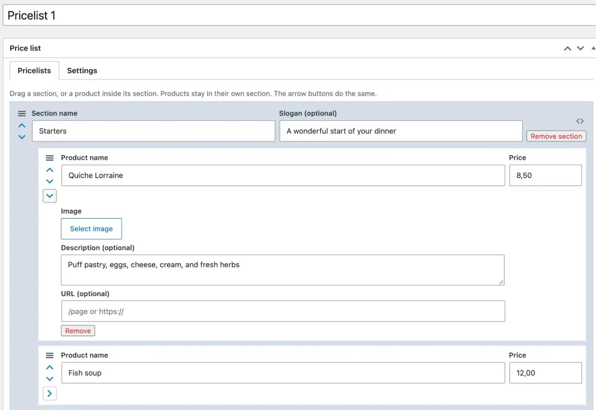
Task: Edit the slogan field text
Action: pyautogui.click(x=400, y=131)
